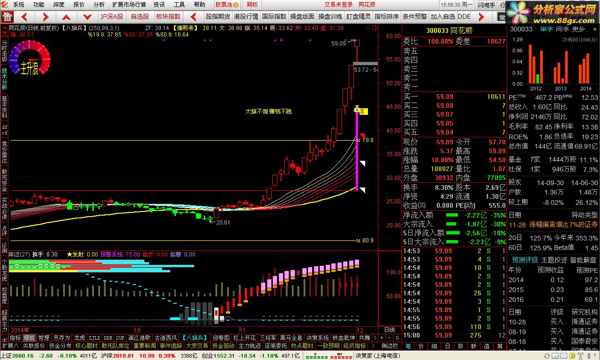Open the 帮助 menu
This screenshot has height=360, width=600.
199,5
